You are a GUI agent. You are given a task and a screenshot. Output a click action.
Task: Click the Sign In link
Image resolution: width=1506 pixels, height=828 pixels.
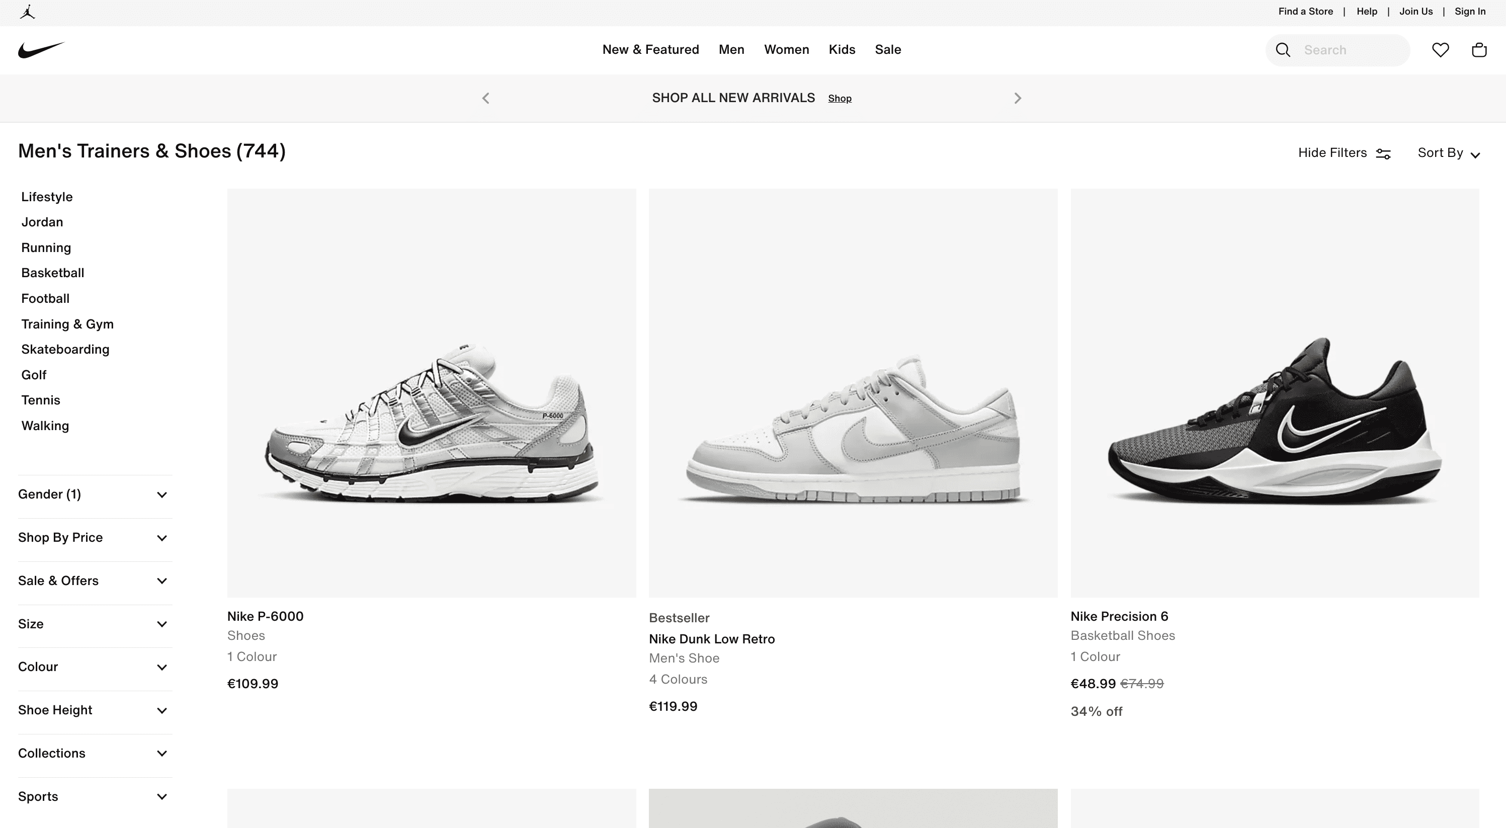(1469, 11)
